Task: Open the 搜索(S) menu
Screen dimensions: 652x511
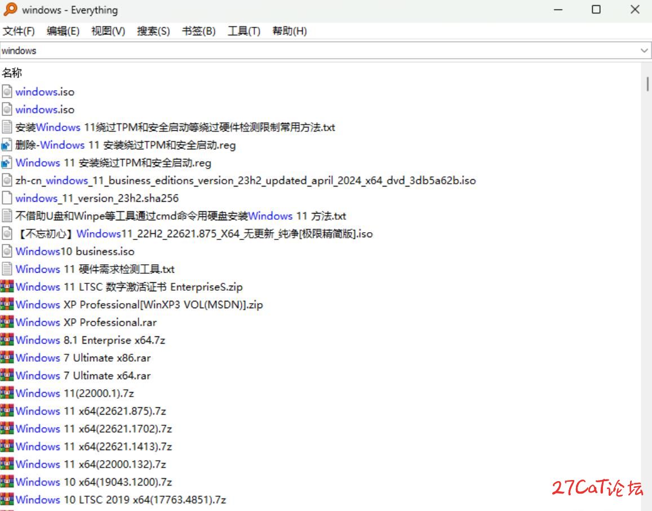Action: (x=153, y=31)
